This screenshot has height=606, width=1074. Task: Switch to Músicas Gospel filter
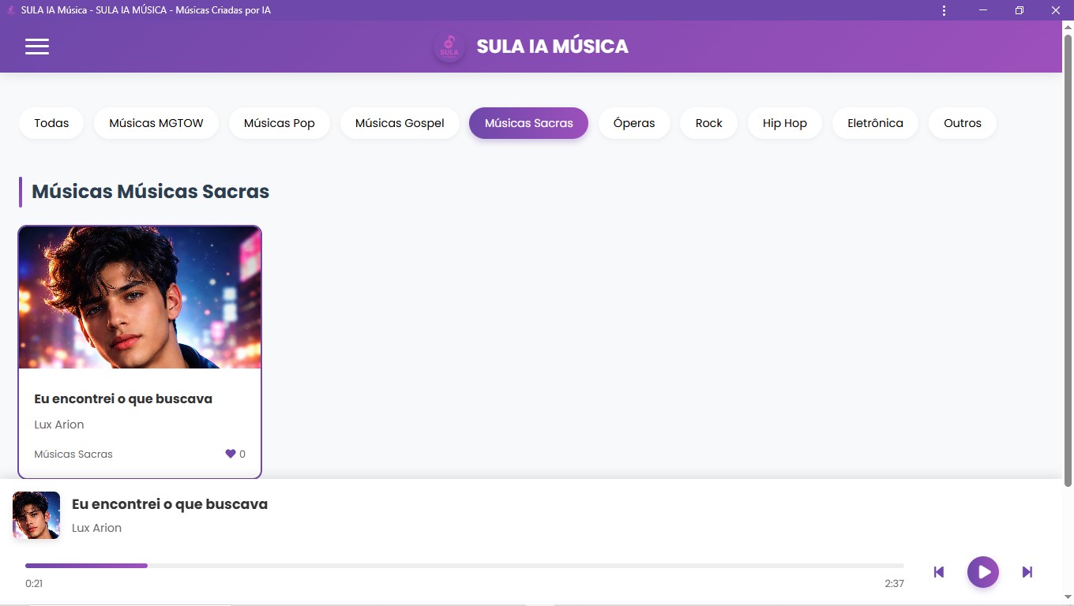tap(400, 123)
